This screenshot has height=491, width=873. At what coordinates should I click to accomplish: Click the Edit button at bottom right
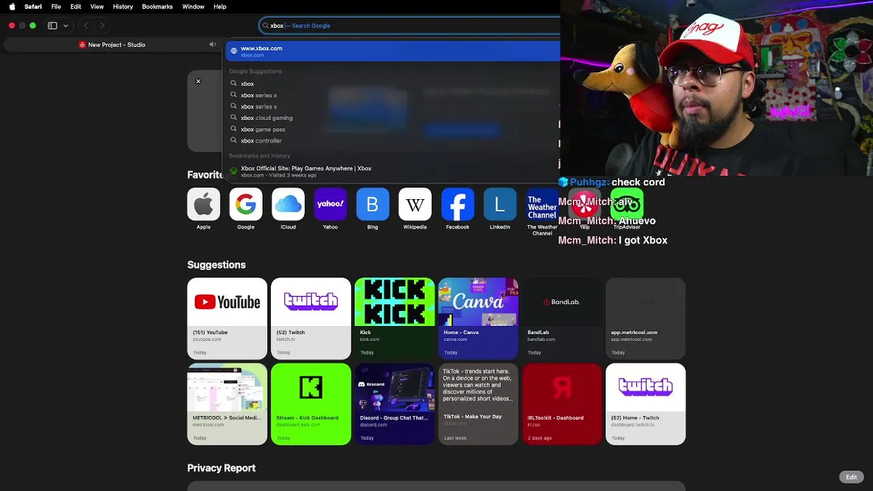click(851, 477)
